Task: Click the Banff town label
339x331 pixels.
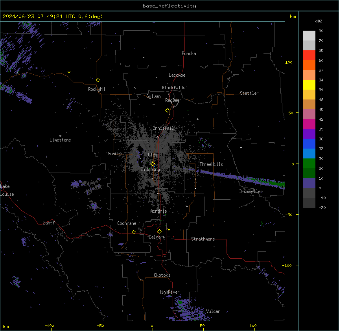Action: [49, 223]
